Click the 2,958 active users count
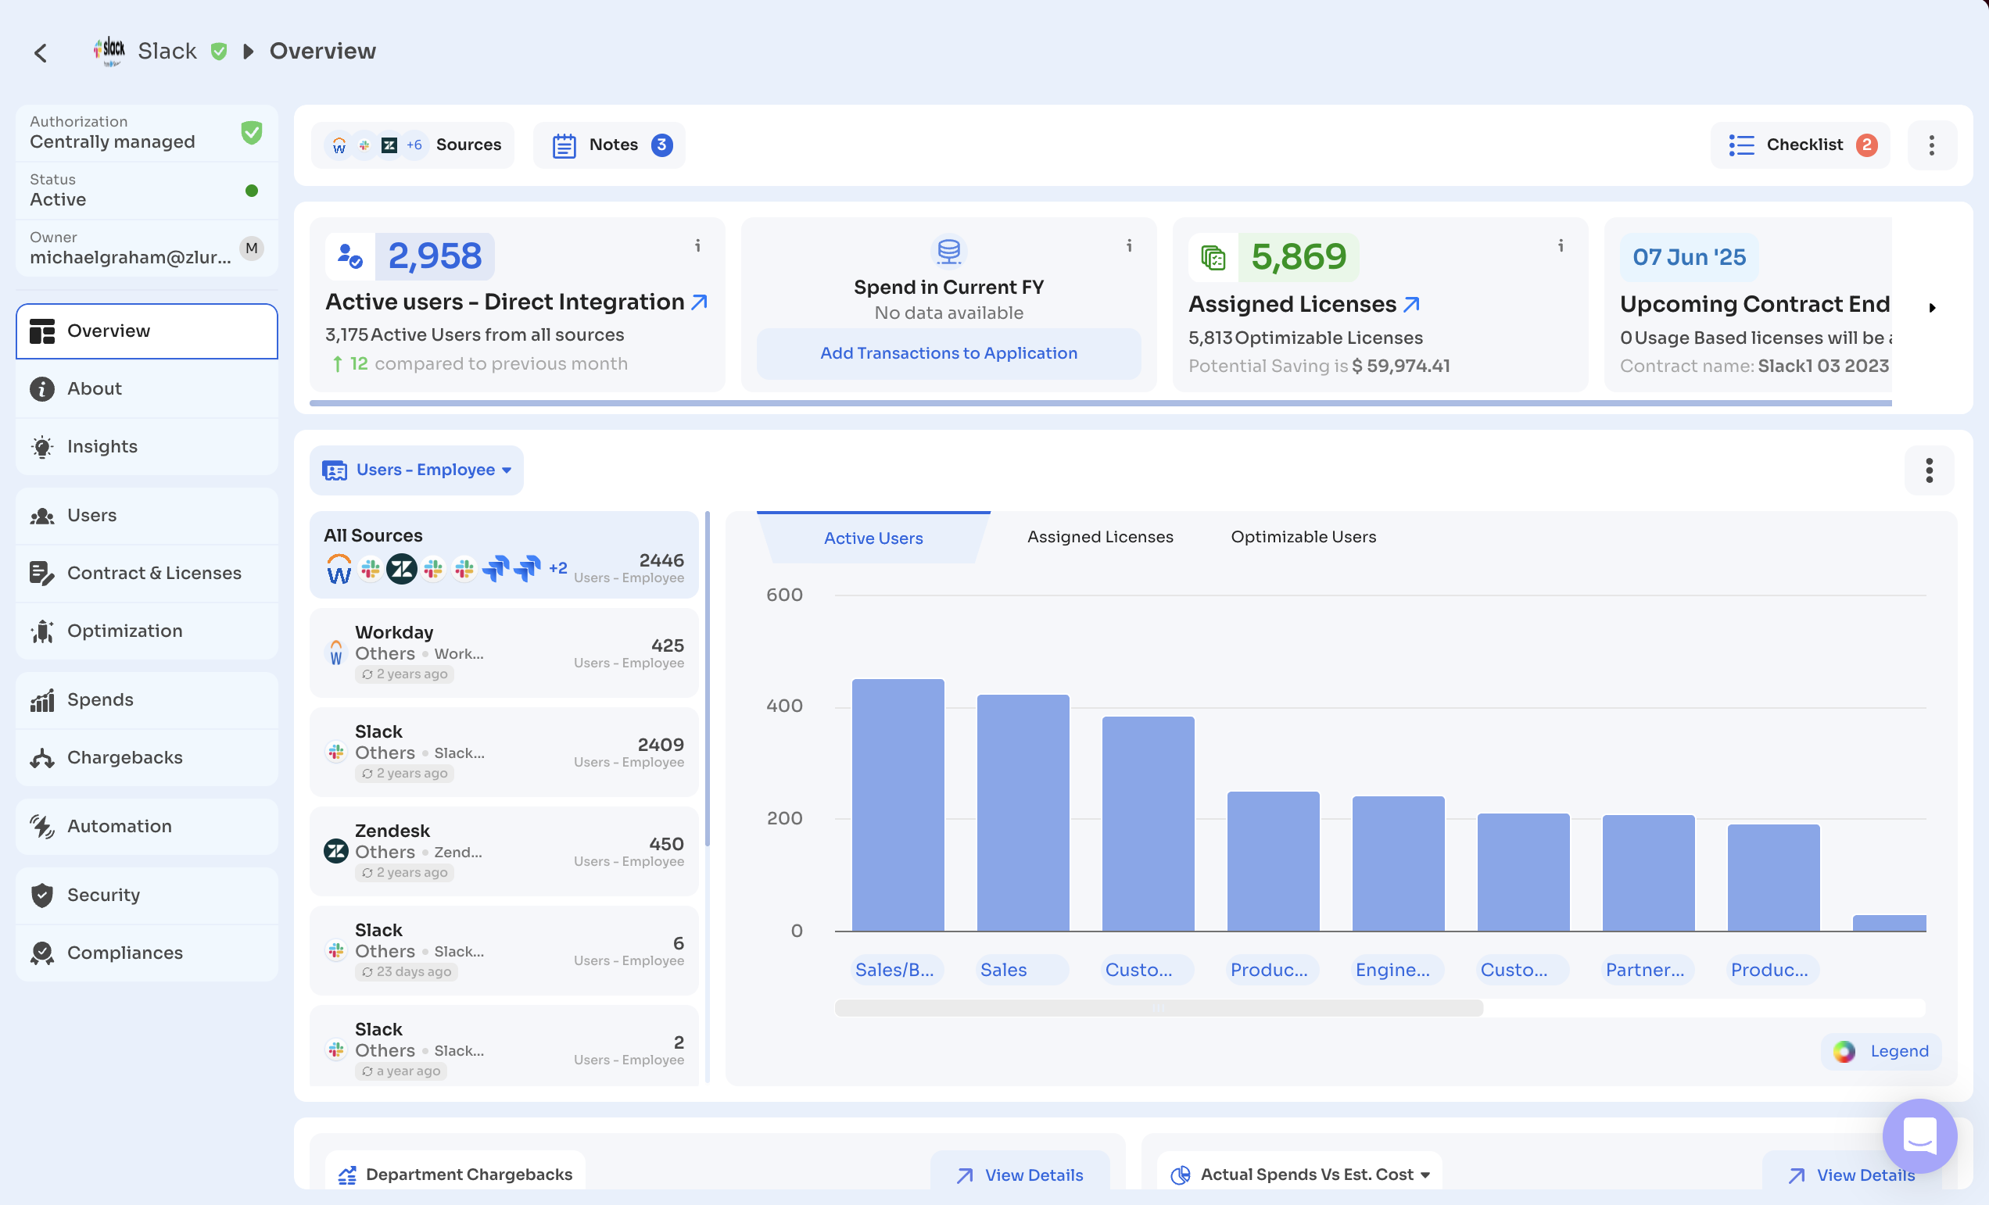Image resolution: width=1989 pixels, height=1205 pixels. click(435, 256)
